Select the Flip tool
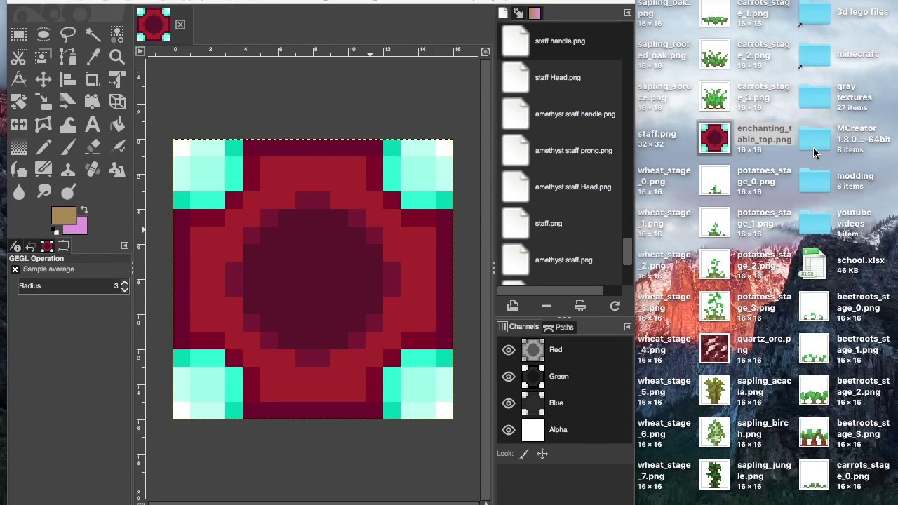The height and width of the screenshot is (505, 898). click(19, 125)
